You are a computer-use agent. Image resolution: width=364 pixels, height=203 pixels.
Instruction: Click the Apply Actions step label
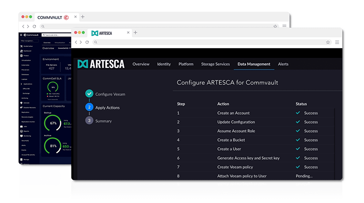[x=107, y=108]
